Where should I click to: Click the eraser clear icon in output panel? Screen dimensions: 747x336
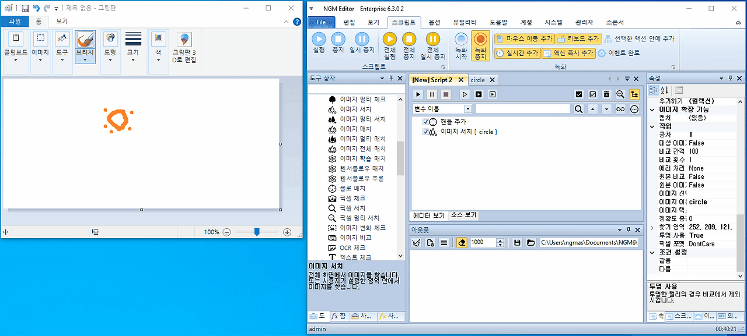pyautogui.click(x=462, y=242)
